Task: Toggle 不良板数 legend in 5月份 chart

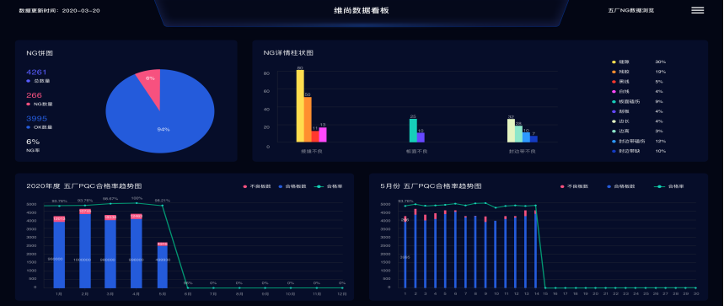Action: (x=575, y=186)
